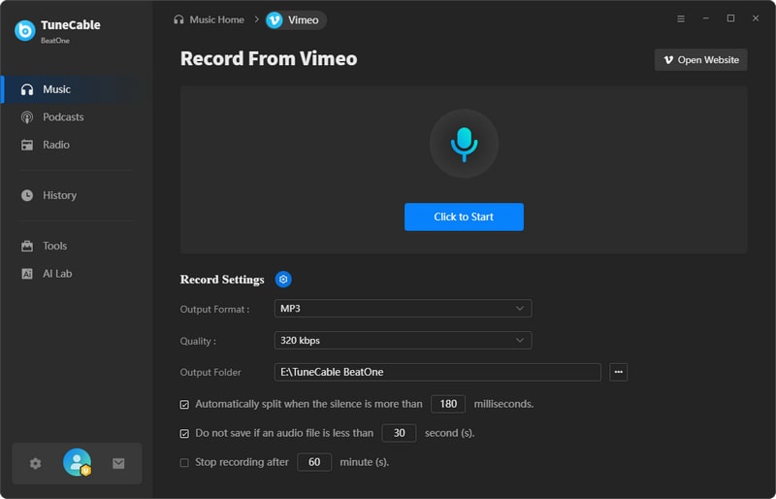Screen dimensions: 776x499
Task: Go back to Music Home breadcrumb
Action: [210, 19]
